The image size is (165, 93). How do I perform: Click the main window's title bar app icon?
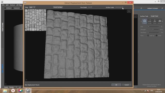[2, 2]
